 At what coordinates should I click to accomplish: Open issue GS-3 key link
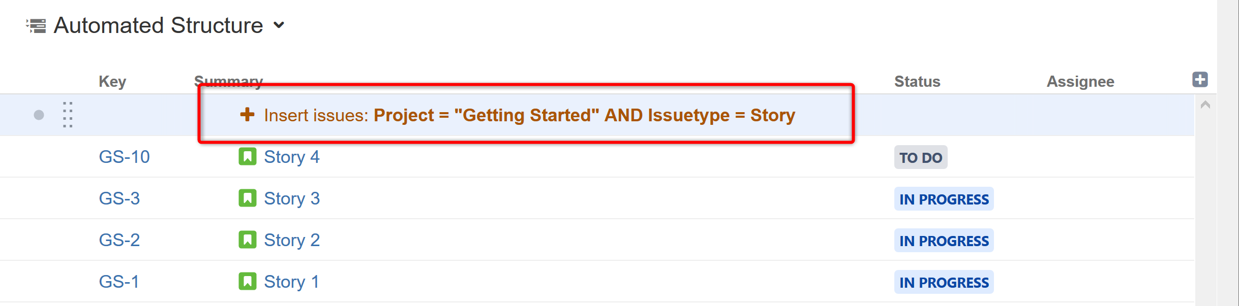pos(119,198)
